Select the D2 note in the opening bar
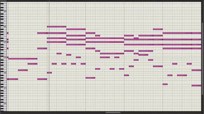The image size is (204, 114). tap(23, 70)
